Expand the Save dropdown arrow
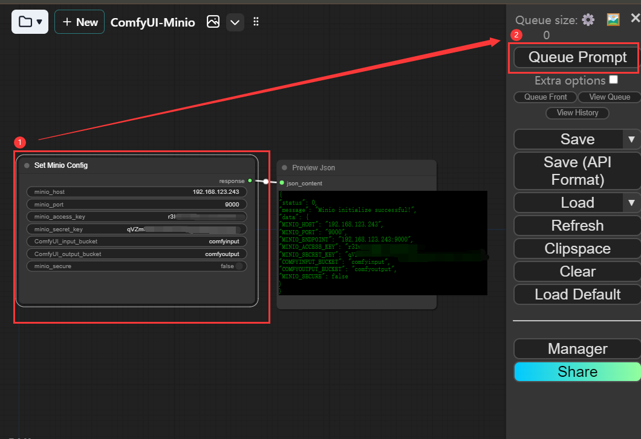 tap(631, 139)
